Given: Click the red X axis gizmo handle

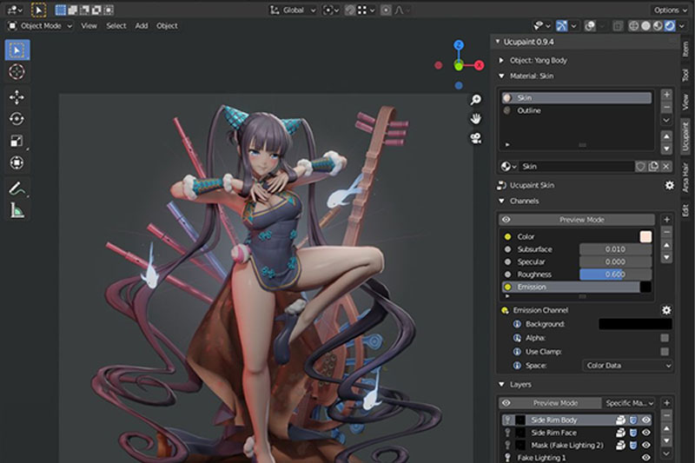Looking at the screenshot, I should pyautogui.click(x=480, y=65).
